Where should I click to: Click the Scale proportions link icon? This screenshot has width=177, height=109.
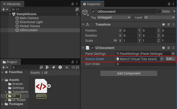[115, 41]
